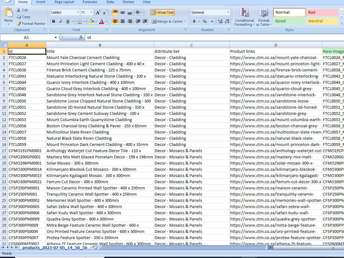Apply the yellow Fill Color bucket

coord(91,21)
